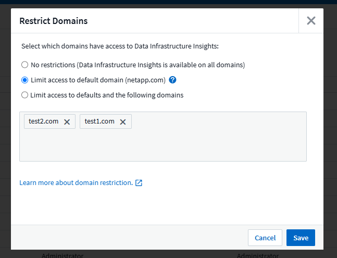Click the external link icon beside Learn more
The image size is (337, 258).
(139, 183)
